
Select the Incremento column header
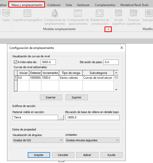point(50,73)
